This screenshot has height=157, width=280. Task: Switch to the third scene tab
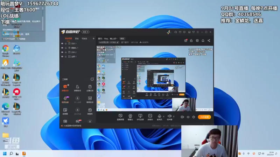pyautogui.click(x=84, y=38)
